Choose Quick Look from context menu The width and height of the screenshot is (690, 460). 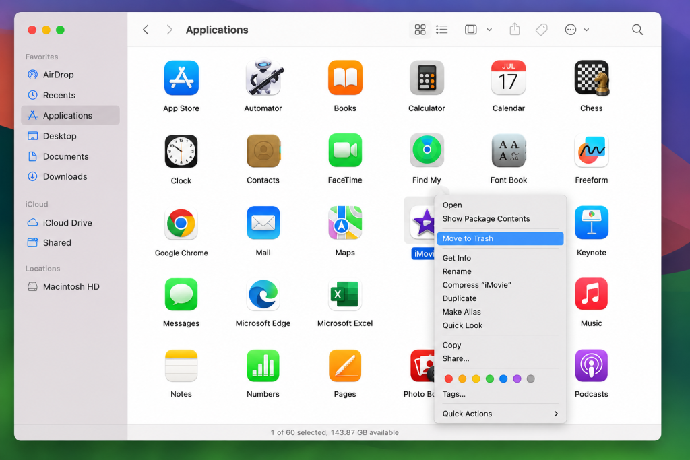tap(500, 325)
